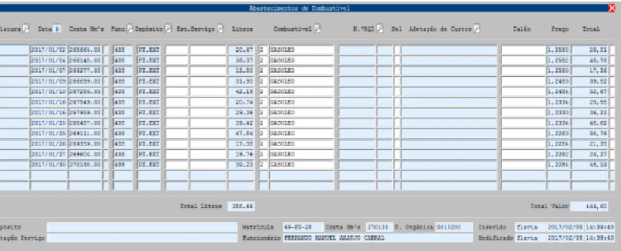Select Litros field in first row
621x251 pixels.
pyautogui.click(x=241, y=50)
